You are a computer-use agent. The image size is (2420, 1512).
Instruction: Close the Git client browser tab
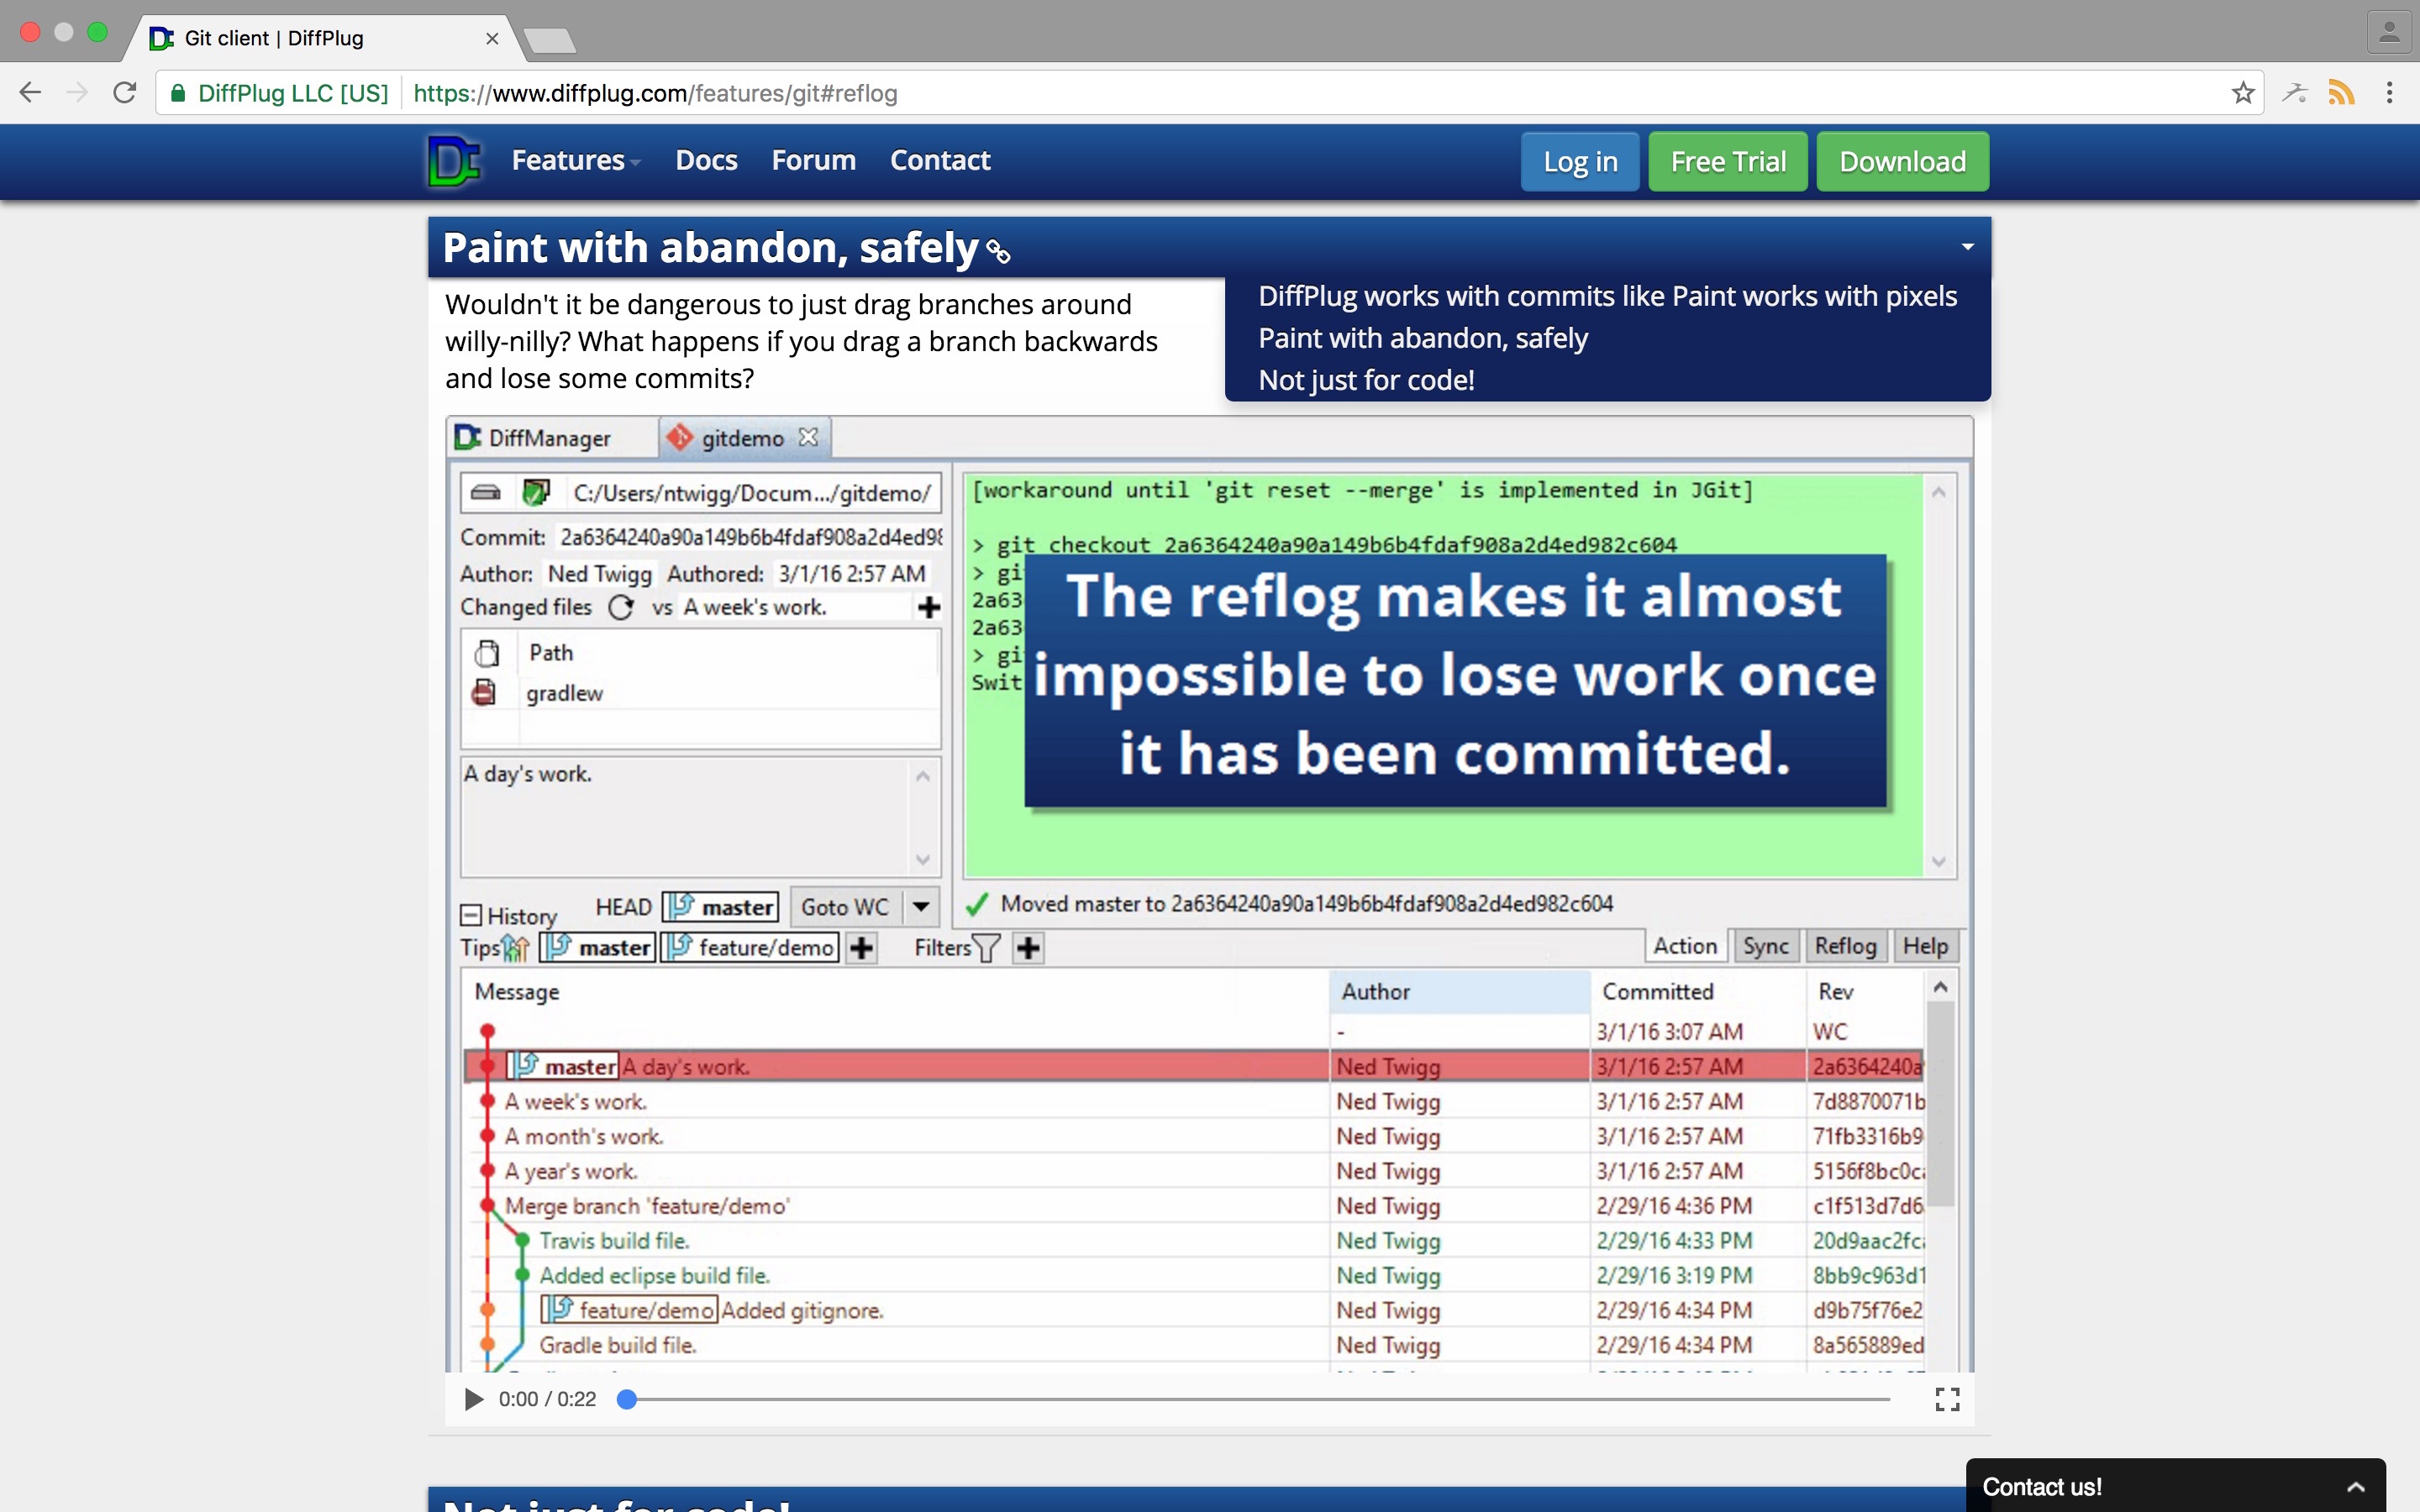492,38
